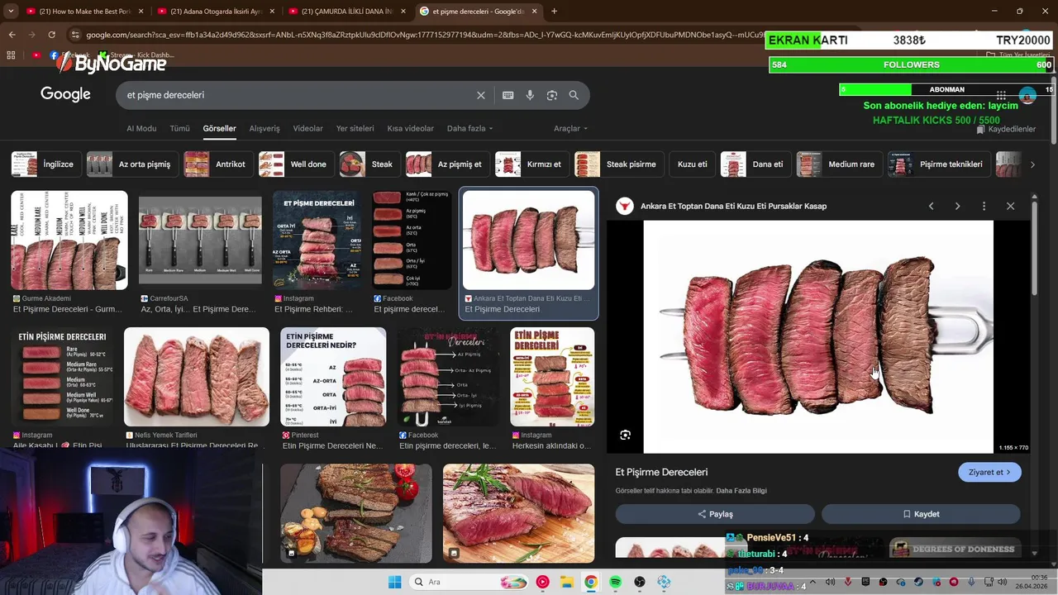This screenshot has height=595, width=1058.
Task: Switch to the Tümü results tab
Action: tap(179, 129)
